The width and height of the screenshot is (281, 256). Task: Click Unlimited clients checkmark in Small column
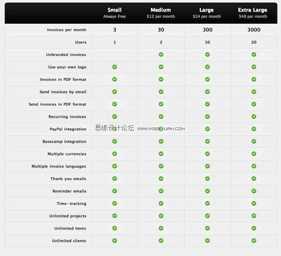[x=115, y=241]
